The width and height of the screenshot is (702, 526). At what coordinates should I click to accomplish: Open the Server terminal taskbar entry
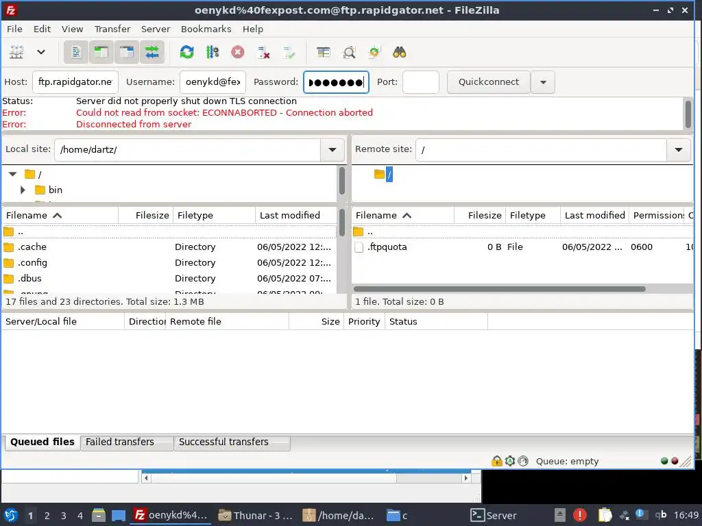[x=494, y=516]
